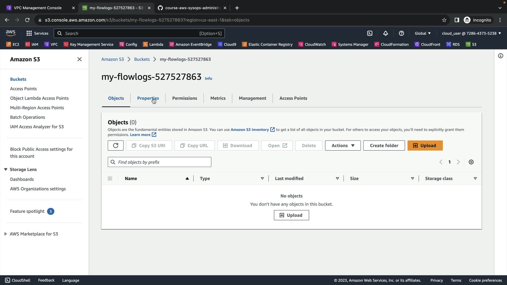Open the notifications bell
The height and width of the screenshot is (285, 507).
coord(386,33)
